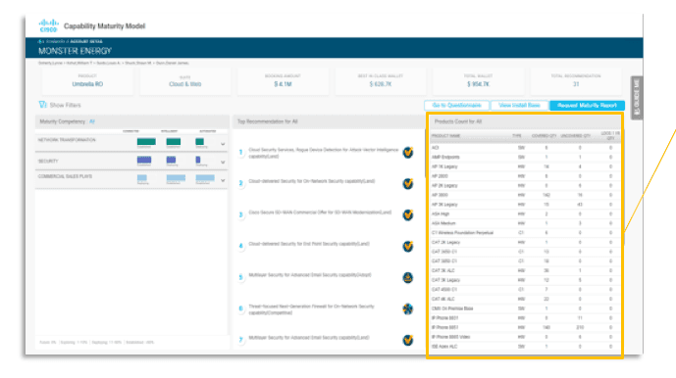Image resolution: width=676 pixels, height=378 pixels.
Task: Click the number 6 circle in recommendations
Action: (x=241, y=308)
